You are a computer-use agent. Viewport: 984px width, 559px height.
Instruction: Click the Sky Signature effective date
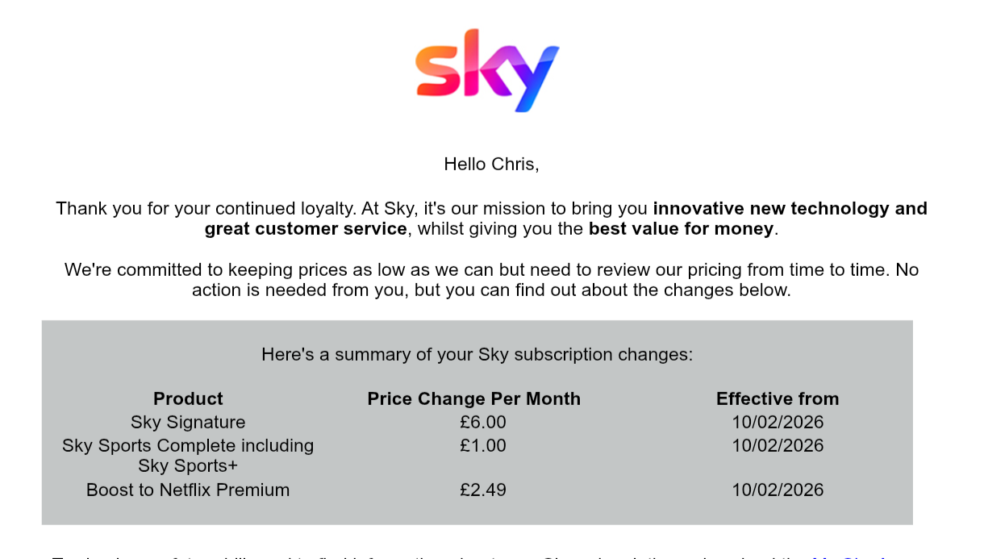pyautogui.click(x=778, y=423)
